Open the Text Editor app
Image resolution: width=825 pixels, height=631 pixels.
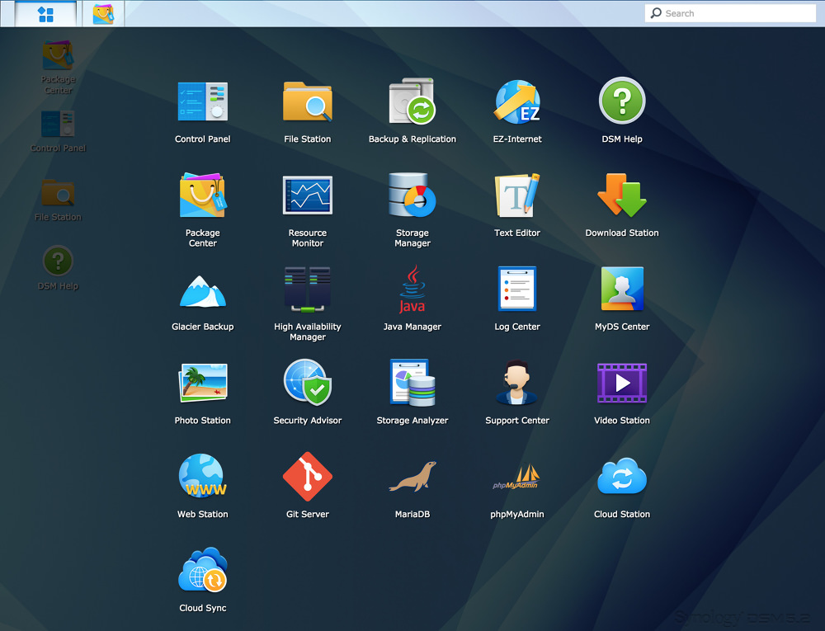pos(517,196)
